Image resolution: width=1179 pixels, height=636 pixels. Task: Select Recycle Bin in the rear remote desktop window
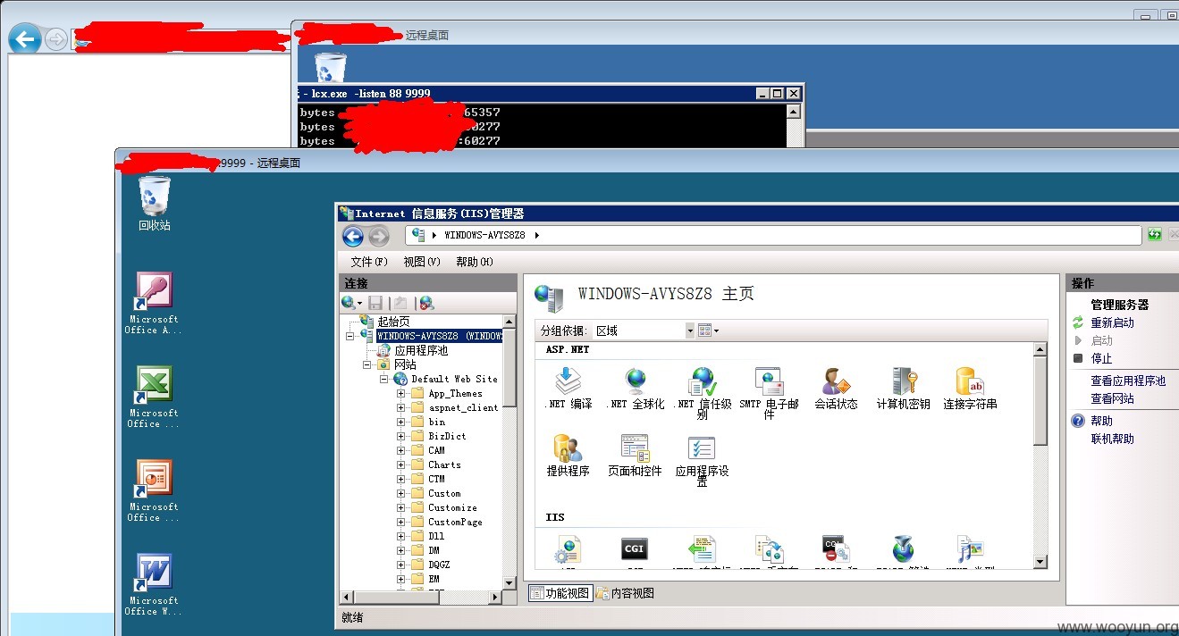(x=331, y=68)
